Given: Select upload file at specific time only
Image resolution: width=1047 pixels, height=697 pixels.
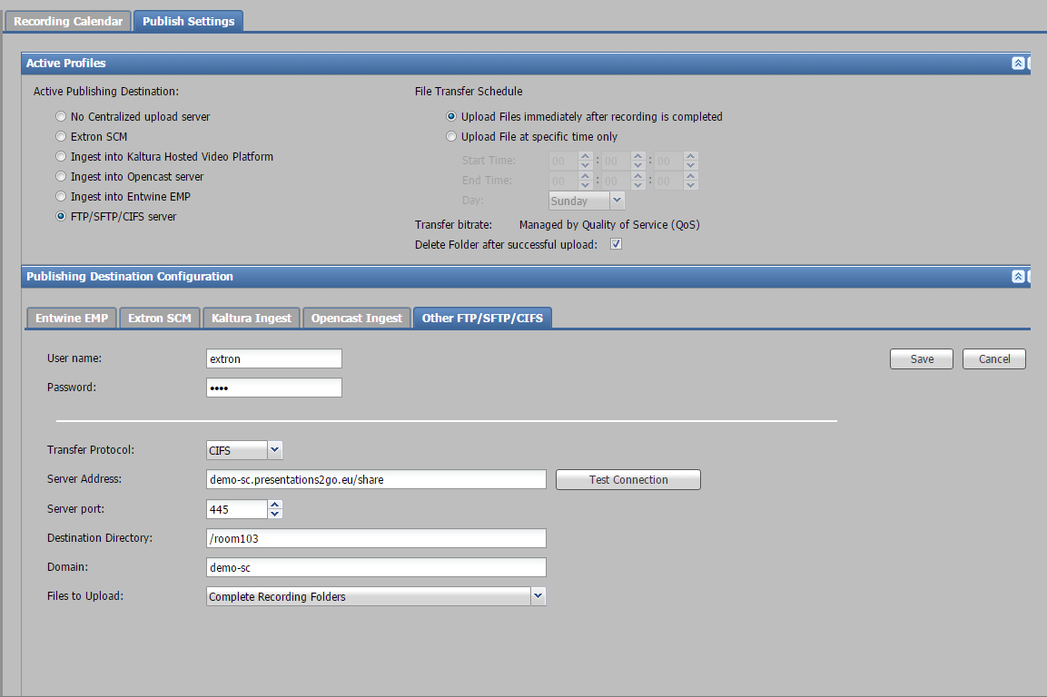Looking at the screenshot, I should pyautogui.click(x=451, y=137).
